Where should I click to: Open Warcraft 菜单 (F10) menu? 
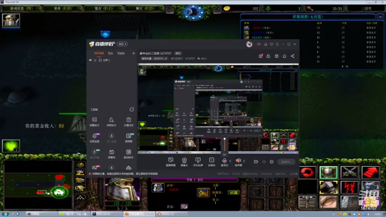pos(63,8)
